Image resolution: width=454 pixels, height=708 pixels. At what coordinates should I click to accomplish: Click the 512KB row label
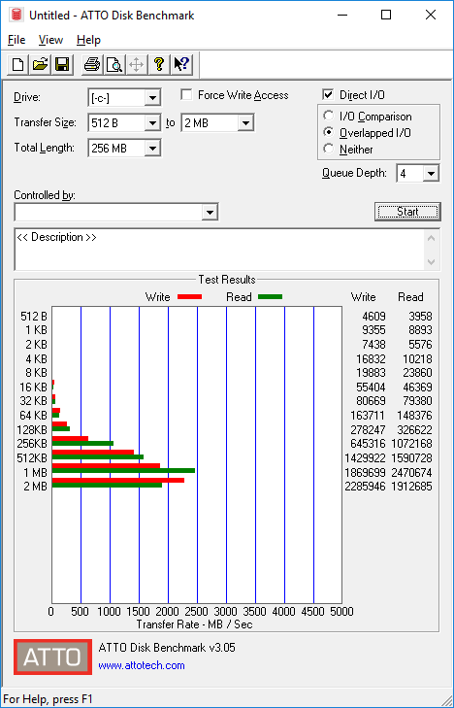pyautogui.click(x=32, y=457)
